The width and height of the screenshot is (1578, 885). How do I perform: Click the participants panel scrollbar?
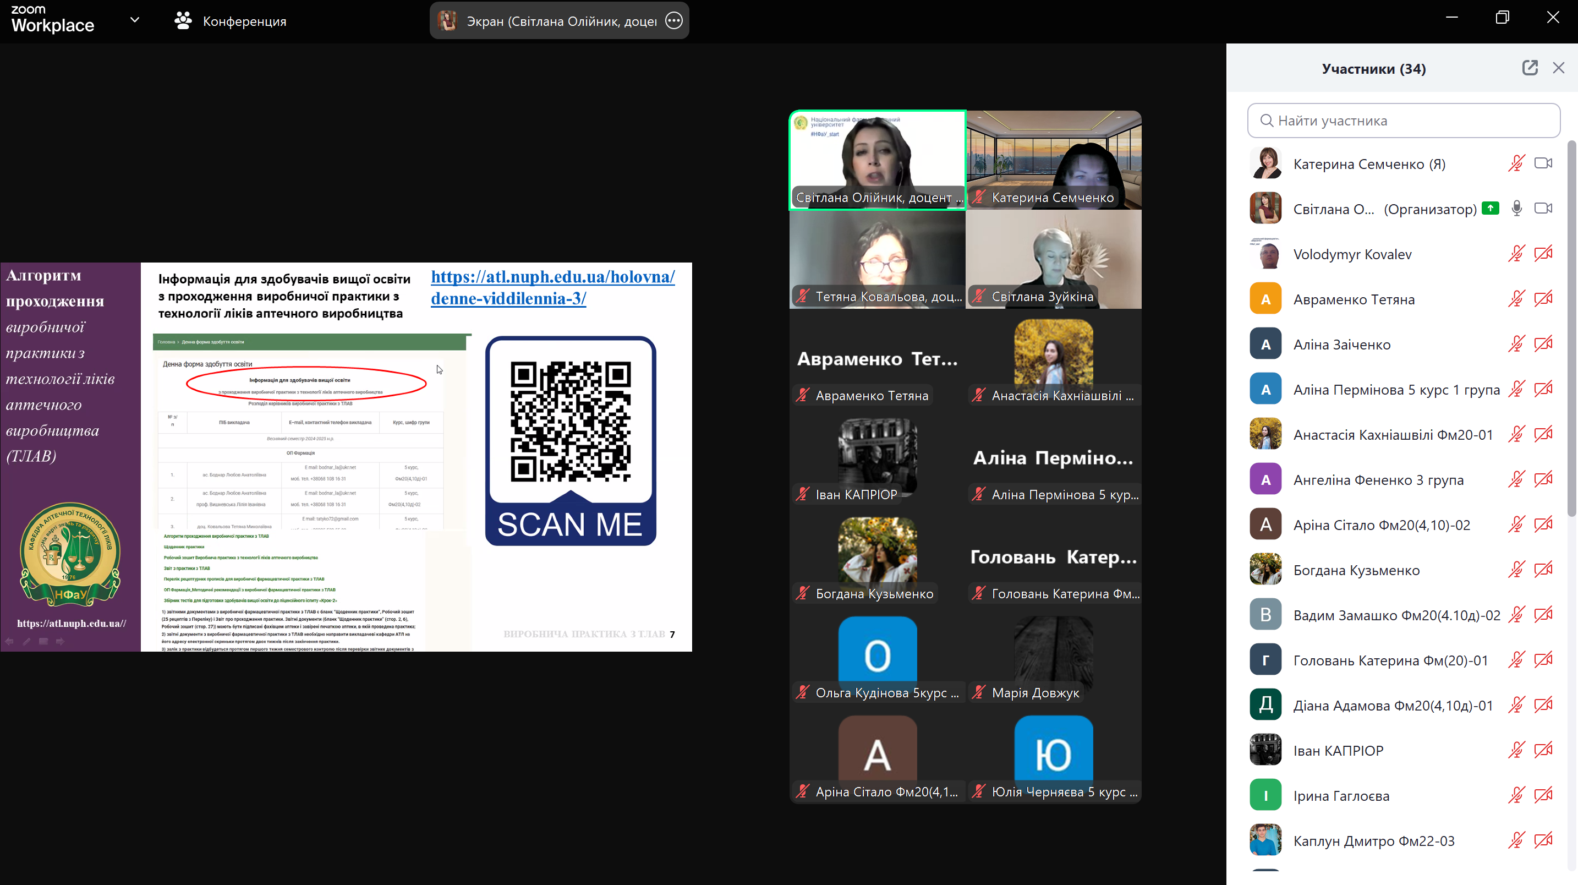coord(1572,328)
